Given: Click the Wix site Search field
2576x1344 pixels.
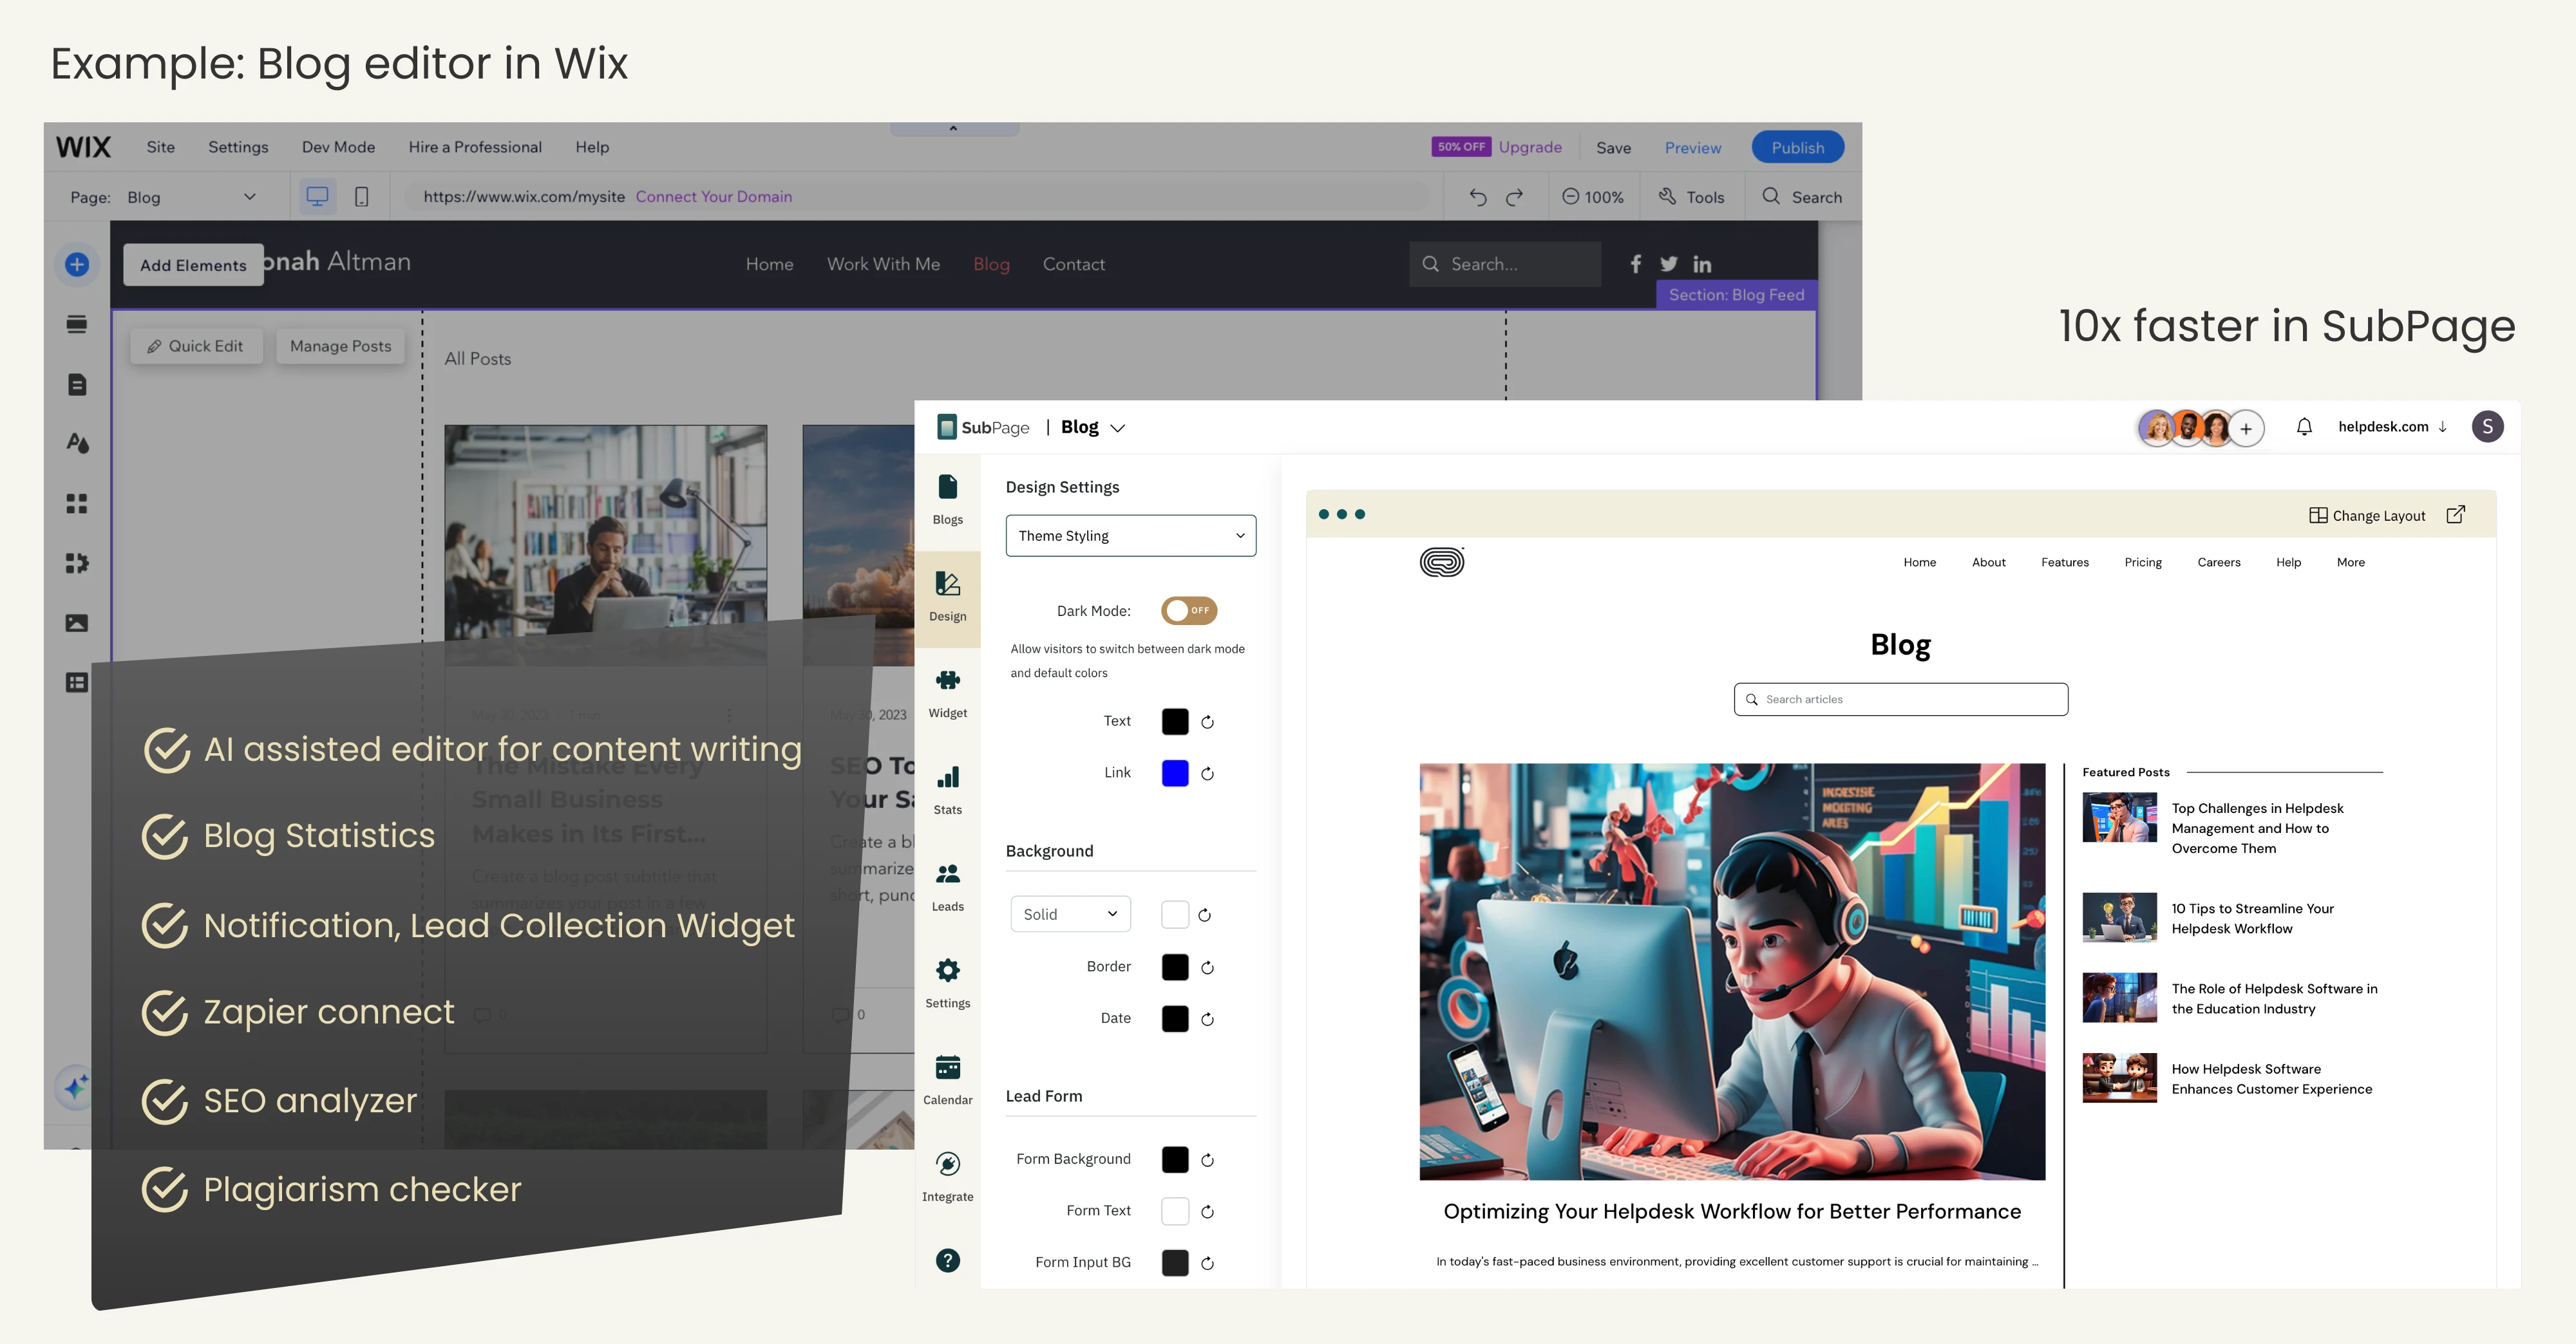Looking at the screenshot, I should pos(1504,264).
